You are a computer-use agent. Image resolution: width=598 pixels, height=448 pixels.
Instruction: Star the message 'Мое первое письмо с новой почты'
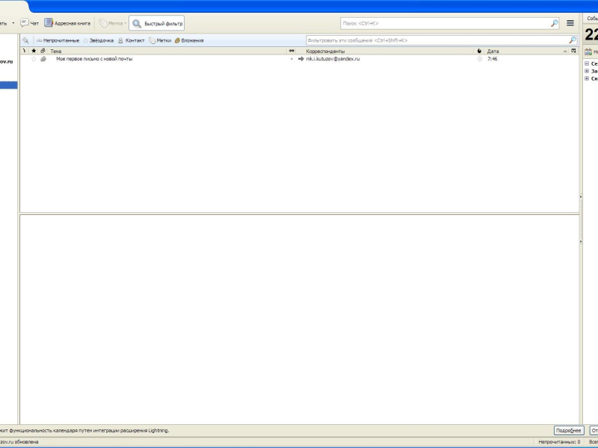click(x=34, y=59)
